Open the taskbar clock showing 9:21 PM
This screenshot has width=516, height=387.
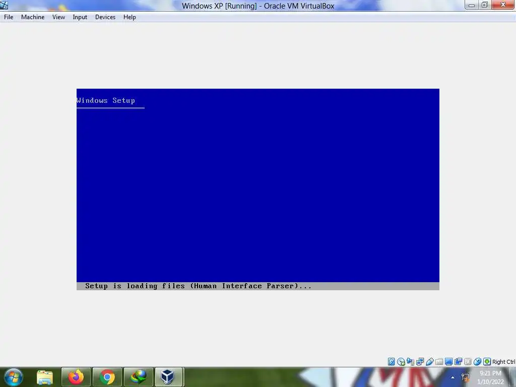(490, 377)
